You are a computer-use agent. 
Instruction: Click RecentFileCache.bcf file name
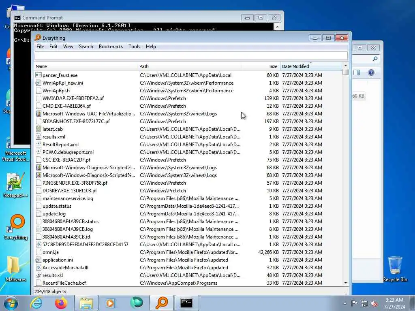click(64, 283)
